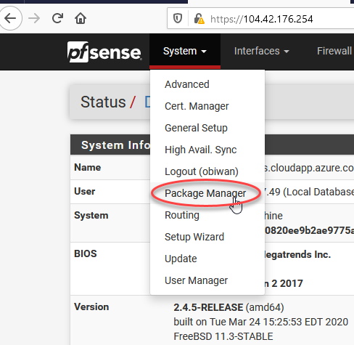The image size is (354, 345).
Task: Click the 2.4.5-RELEASE version text
Action: 208,307
